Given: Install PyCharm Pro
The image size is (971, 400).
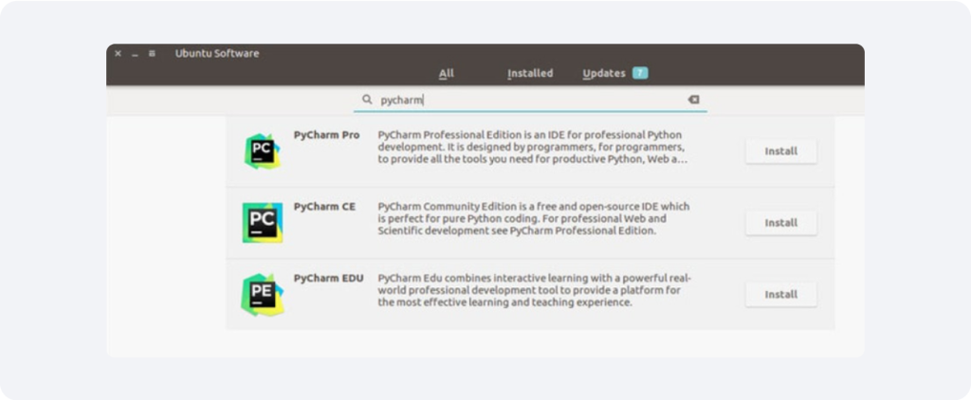Looking at the screenshot, I should pos(781,151).
